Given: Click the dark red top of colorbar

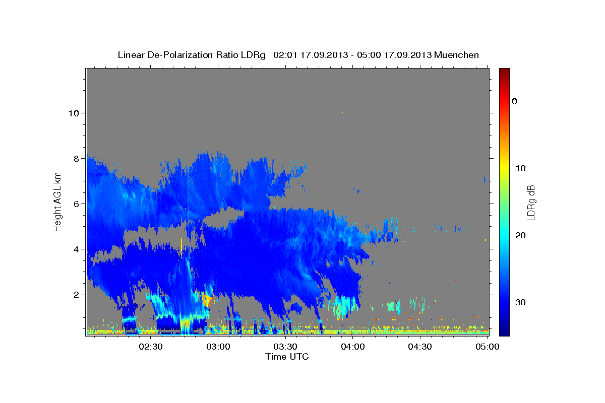Looking at the screenshot, I should click(504, 73).
